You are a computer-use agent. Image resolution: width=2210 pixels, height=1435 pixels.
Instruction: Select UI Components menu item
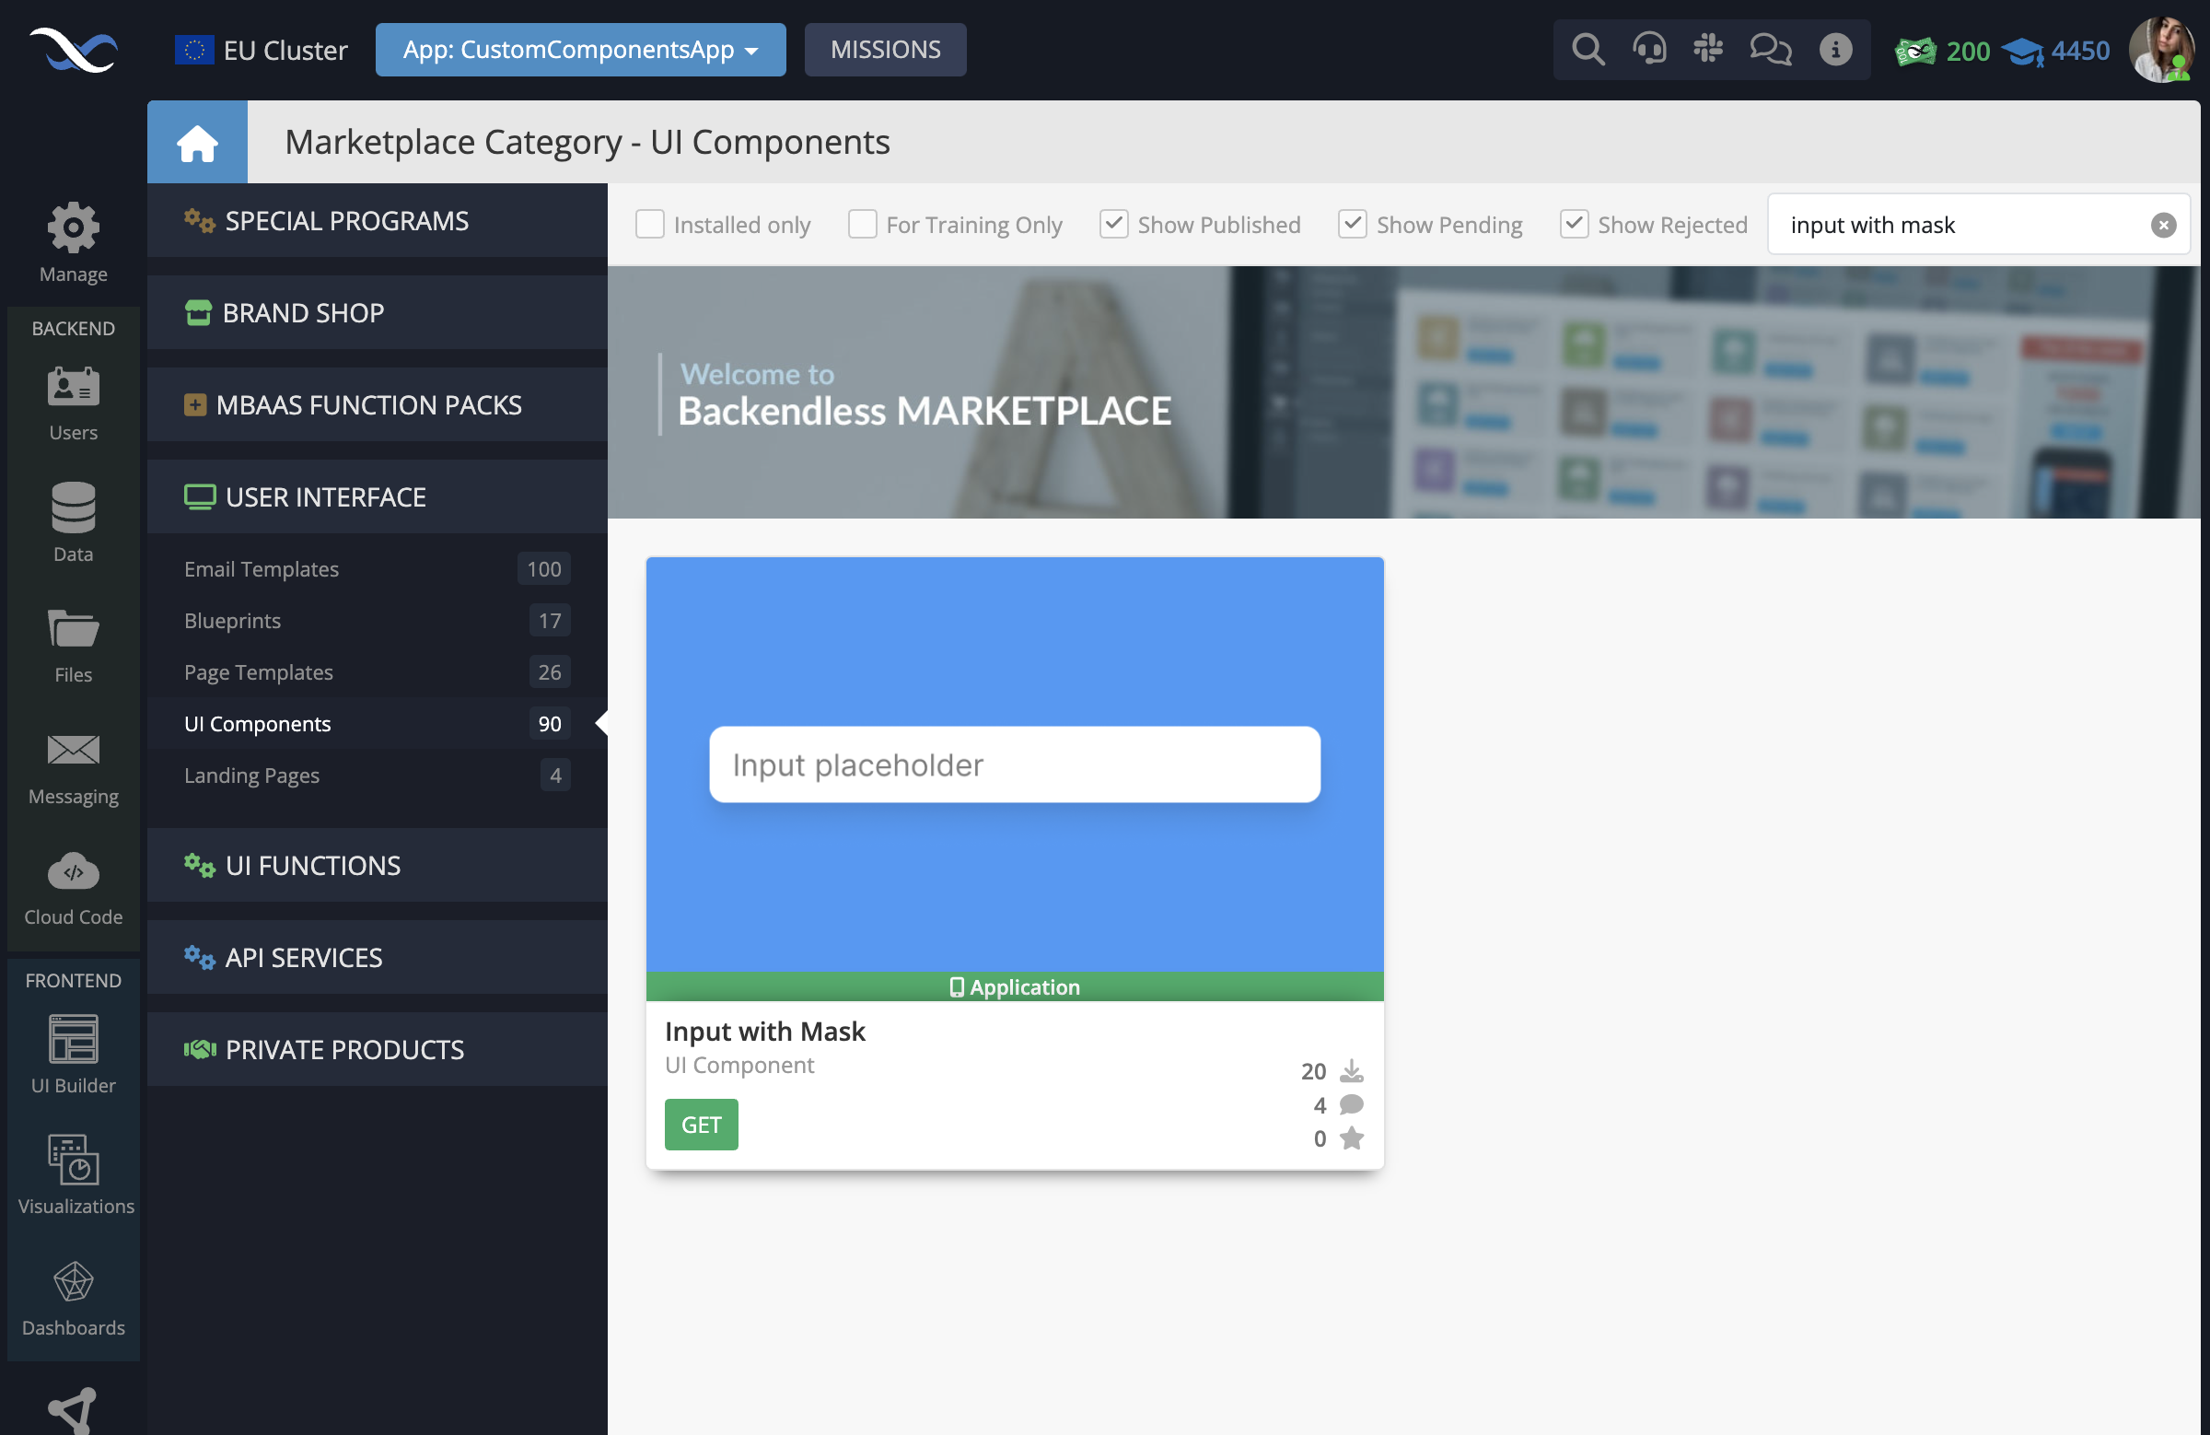coord(256,721)
